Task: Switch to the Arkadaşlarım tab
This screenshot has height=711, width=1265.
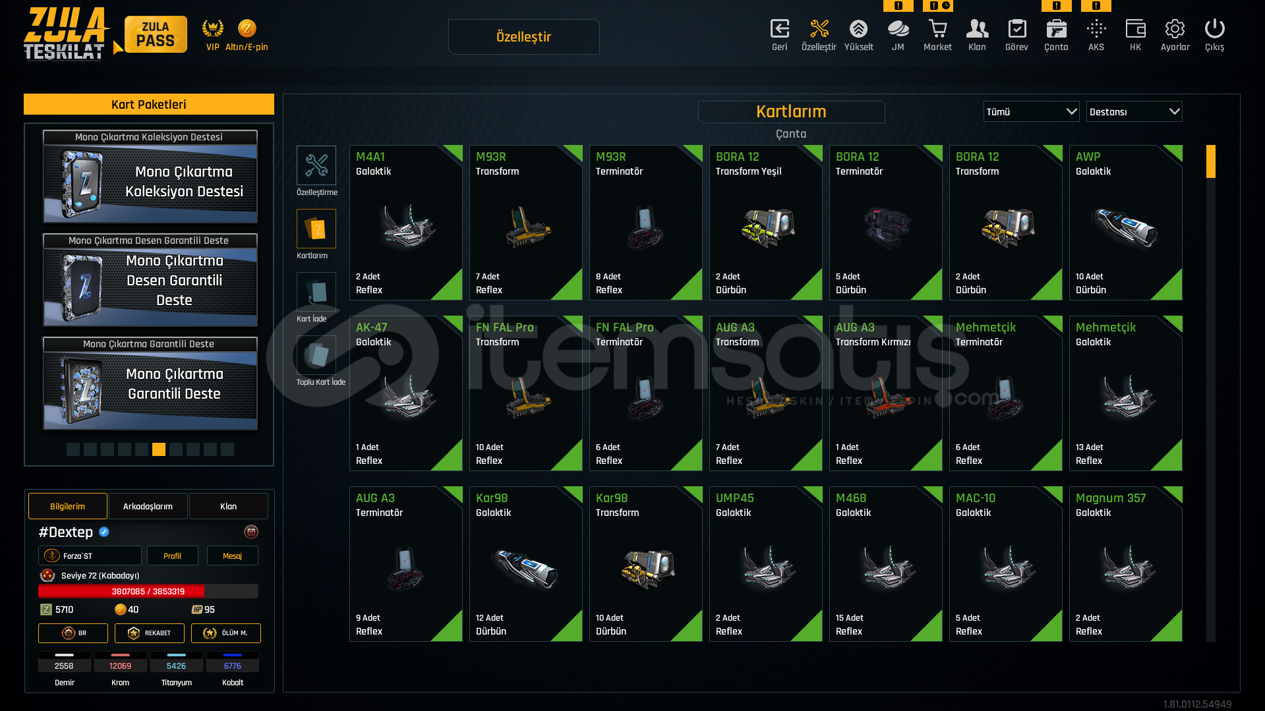Action: tap(148, 506)
